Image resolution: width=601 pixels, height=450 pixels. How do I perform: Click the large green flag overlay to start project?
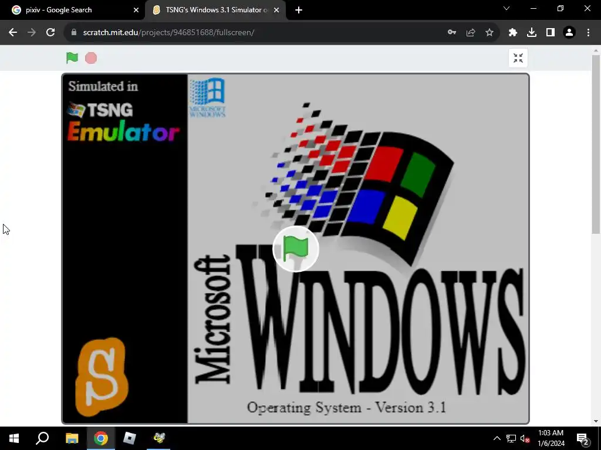296,249
